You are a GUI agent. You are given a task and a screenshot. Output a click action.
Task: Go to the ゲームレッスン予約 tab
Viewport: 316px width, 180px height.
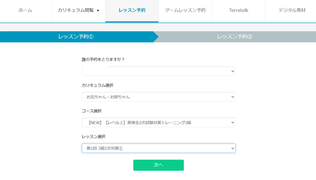click(x=185, y=10)
